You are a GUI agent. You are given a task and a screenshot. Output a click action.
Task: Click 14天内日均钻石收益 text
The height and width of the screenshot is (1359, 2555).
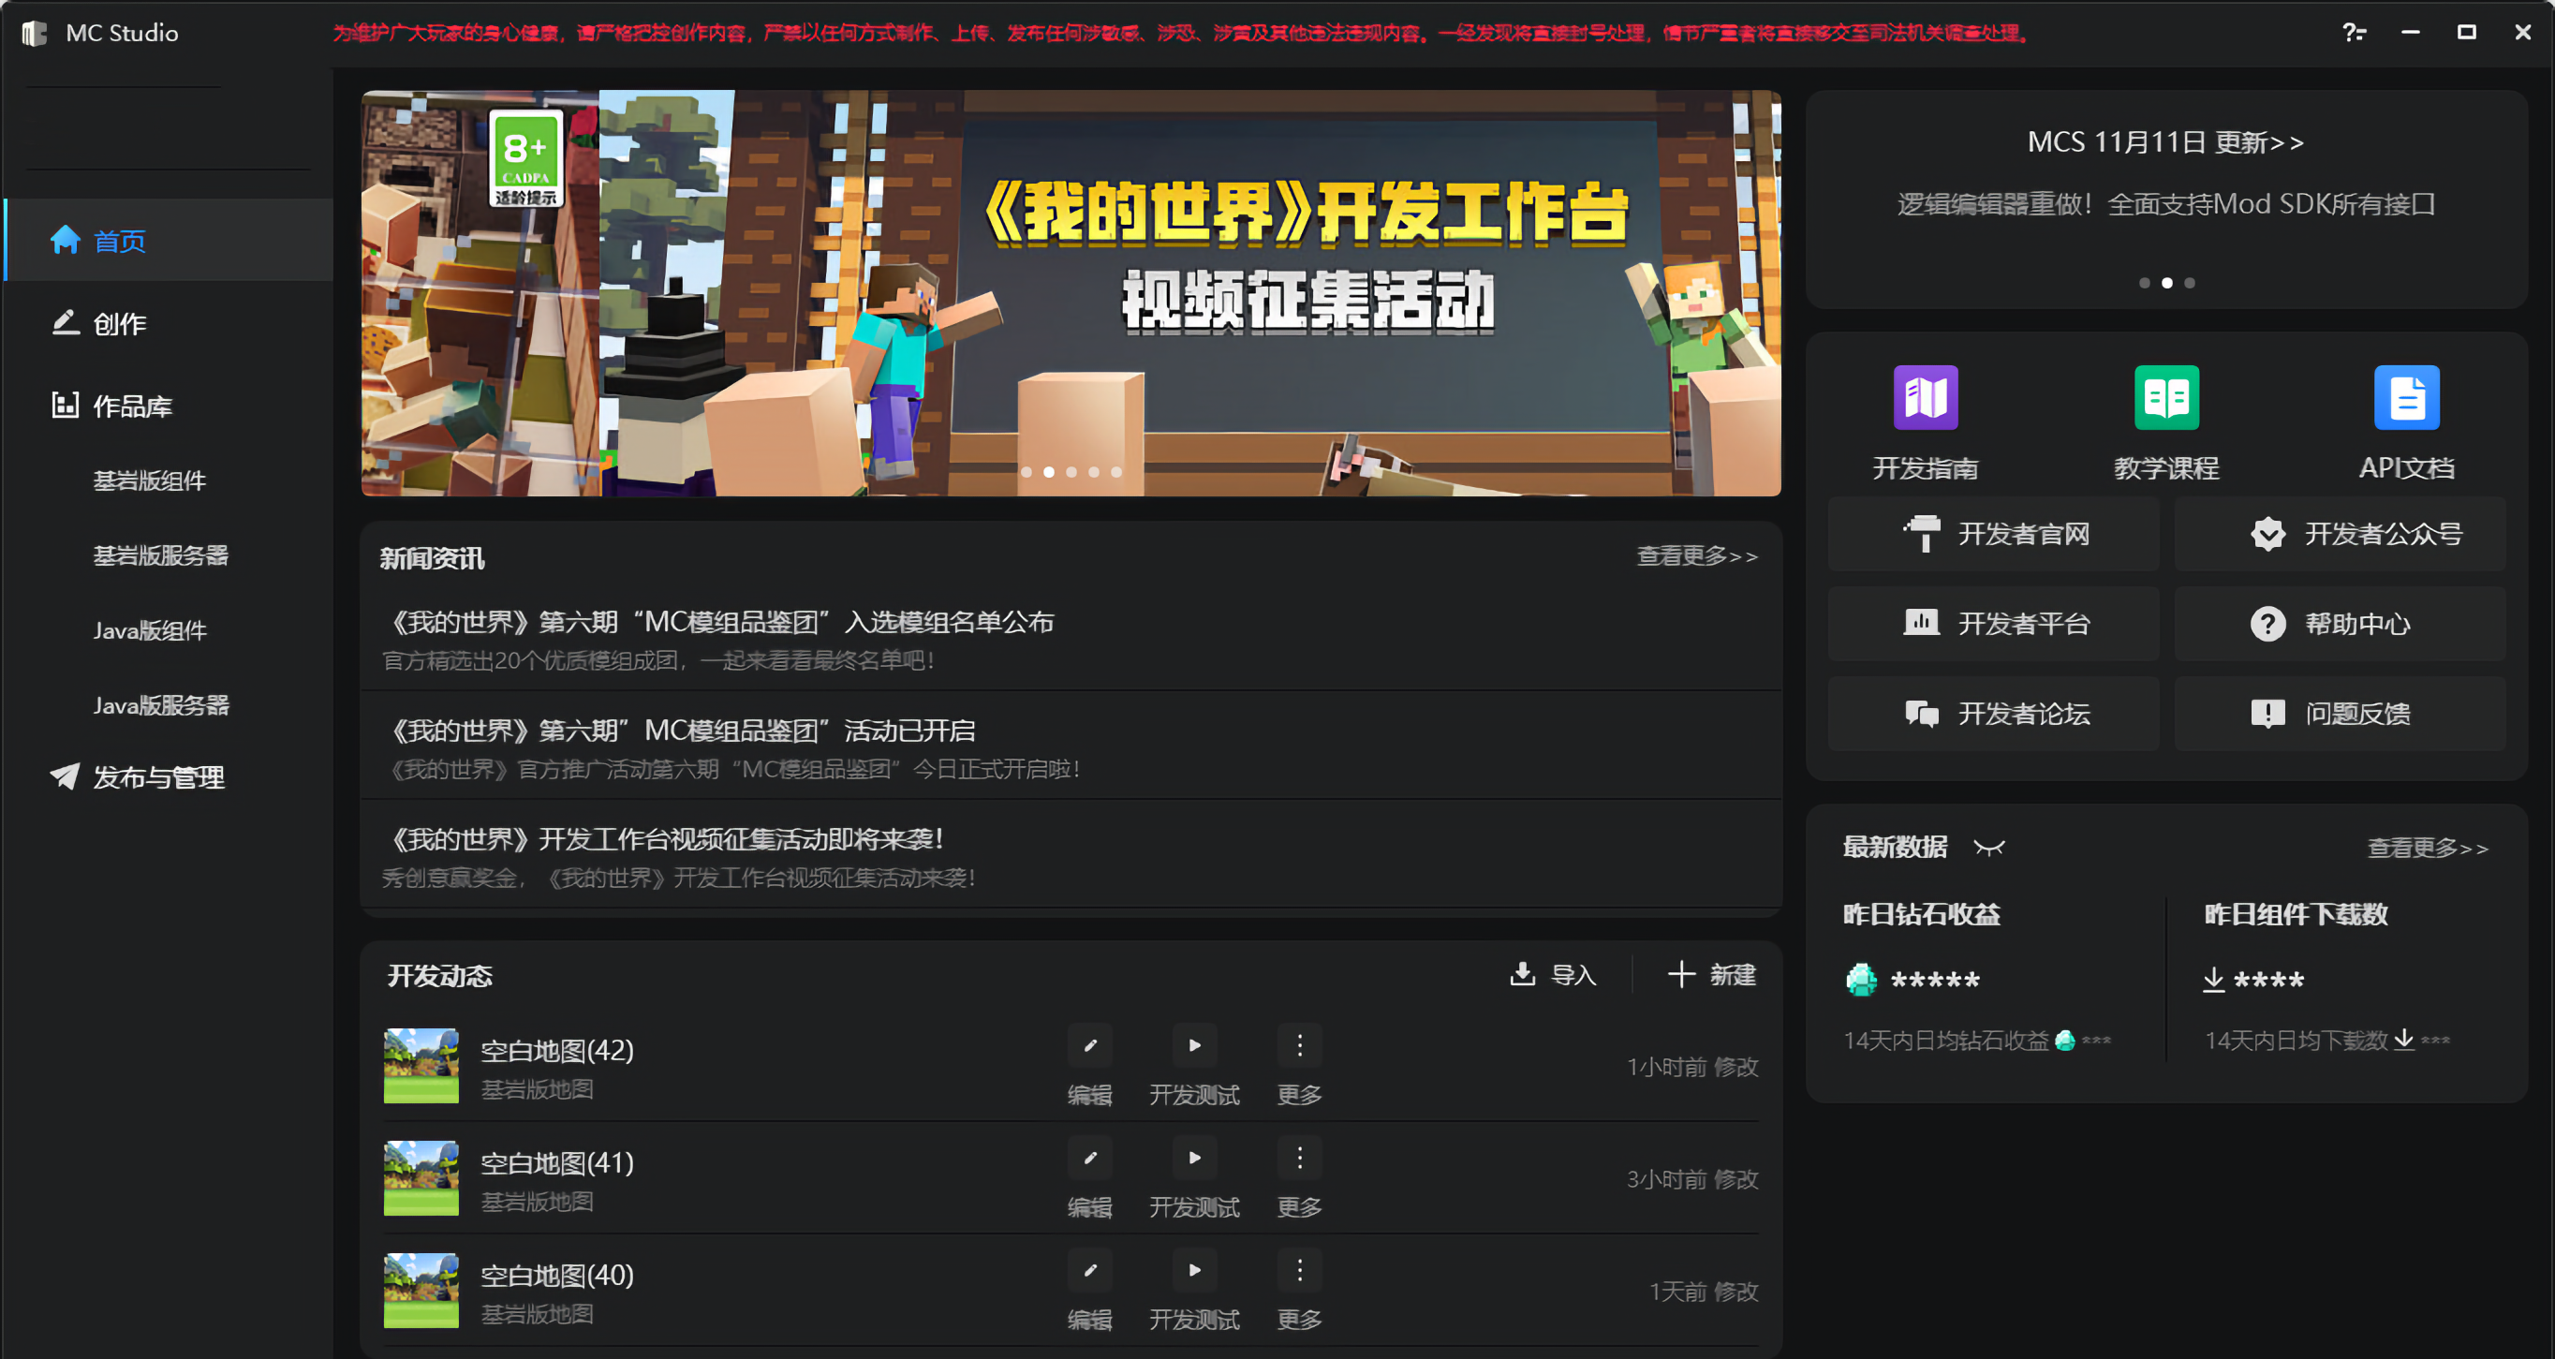click(1946, 1041)
